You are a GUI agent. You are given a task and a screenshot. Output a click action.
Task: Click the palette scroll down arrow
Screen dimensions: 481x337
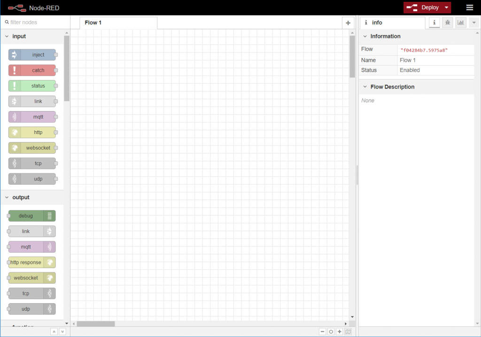coord(67,323)
